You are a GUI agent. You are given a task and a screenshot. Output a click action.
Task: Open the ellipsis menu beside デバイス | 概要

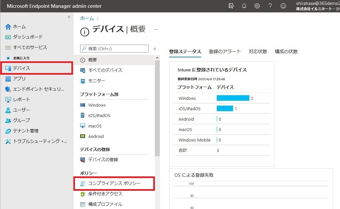(x=156, y=29)
